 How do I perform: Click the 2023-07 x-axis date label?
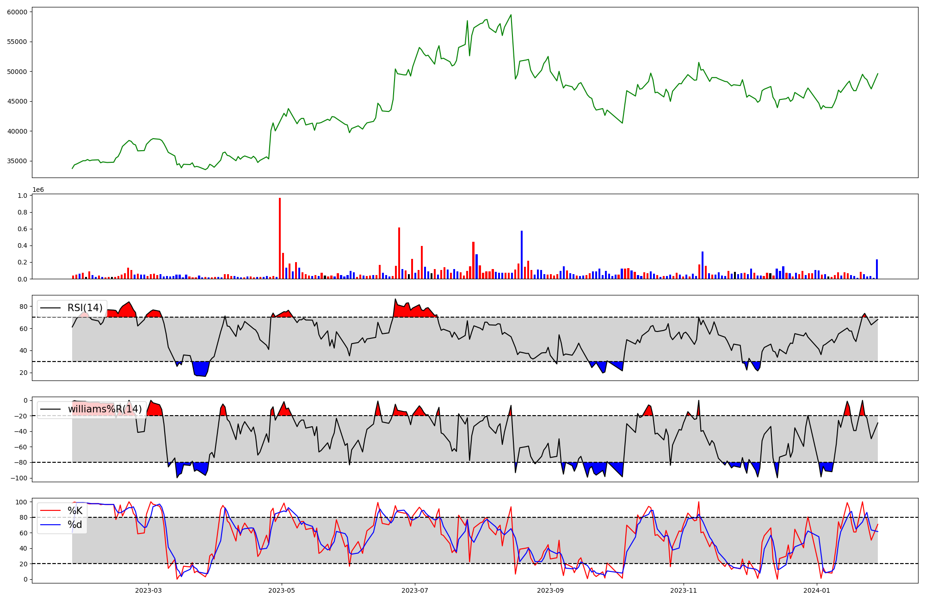pyautogui.click(x=415, y=590)
